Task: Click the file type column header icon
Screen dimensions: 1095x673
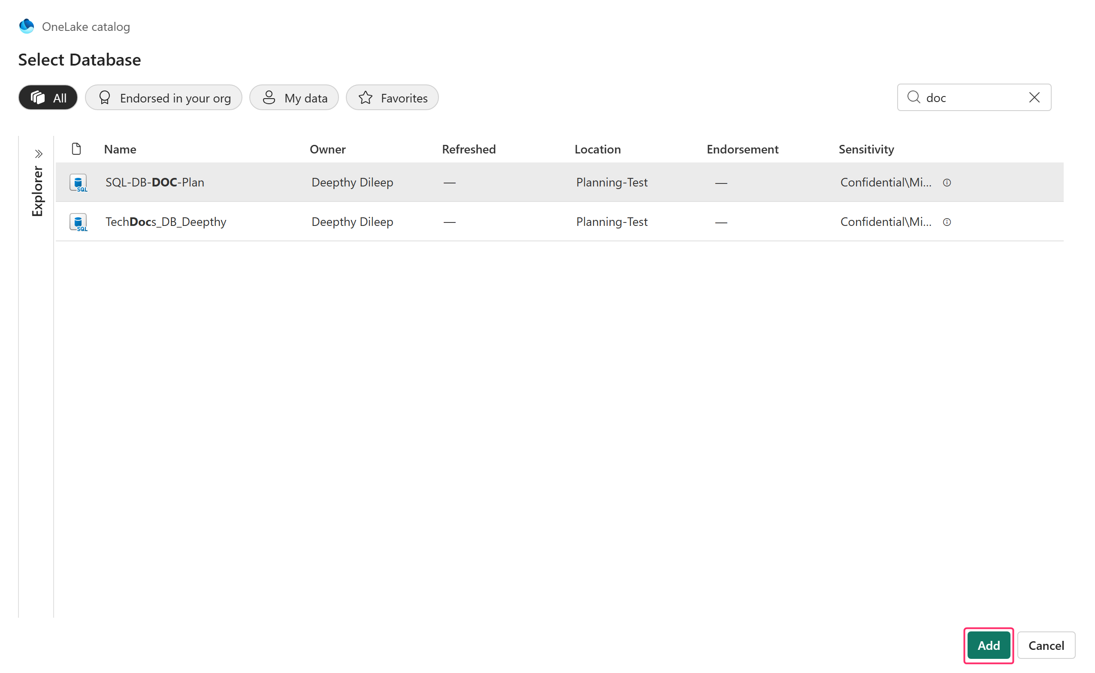Action: pos(76,149)
